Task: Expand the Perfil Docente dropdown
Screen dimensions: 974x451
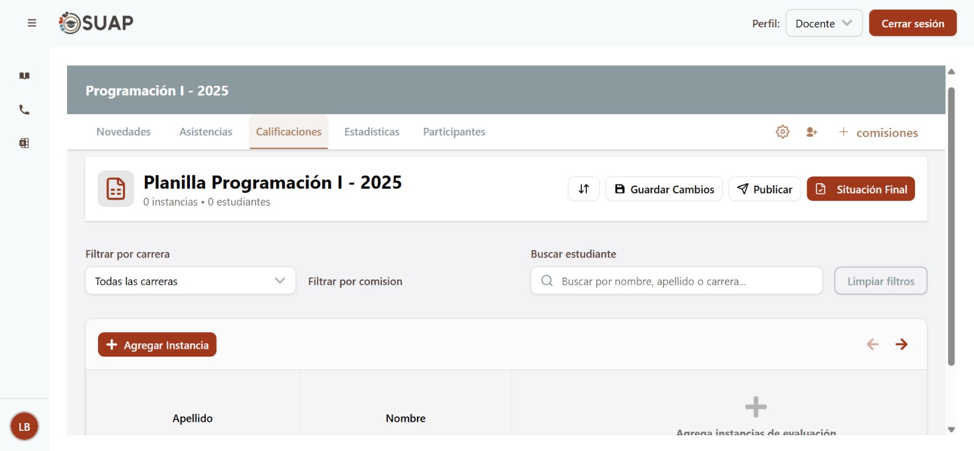Action: pyautogui.click(x=824, y=23)
